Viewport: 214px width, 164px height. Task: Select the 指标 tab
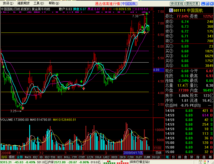tap(4, 157)
